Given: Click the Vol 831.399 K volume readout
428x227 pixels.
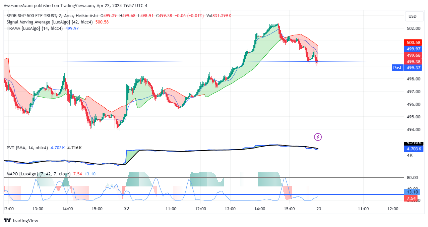Looking at the screenshot, I should [x=219, y=16].
